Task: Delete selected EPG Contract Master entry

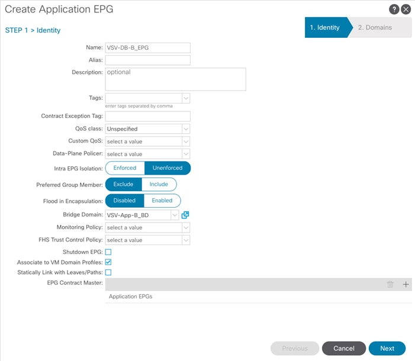Action: click(x=390, y=285)
